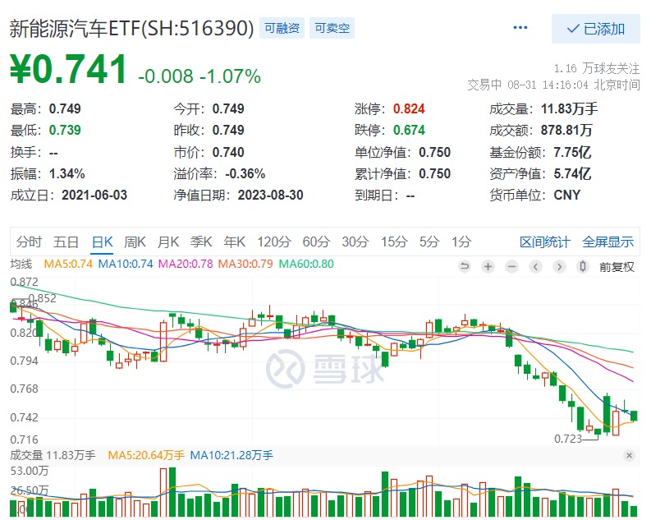Click the 成立日 value 2021-06-03
This screenshot has height=520, width=651.
pos(94,196)
